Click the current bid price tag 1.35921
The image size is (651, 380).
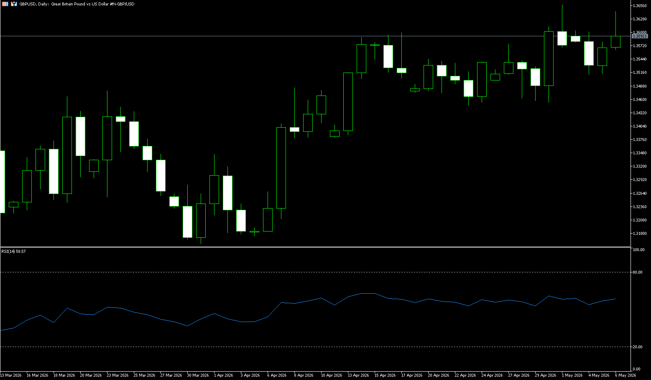point(640,36)
